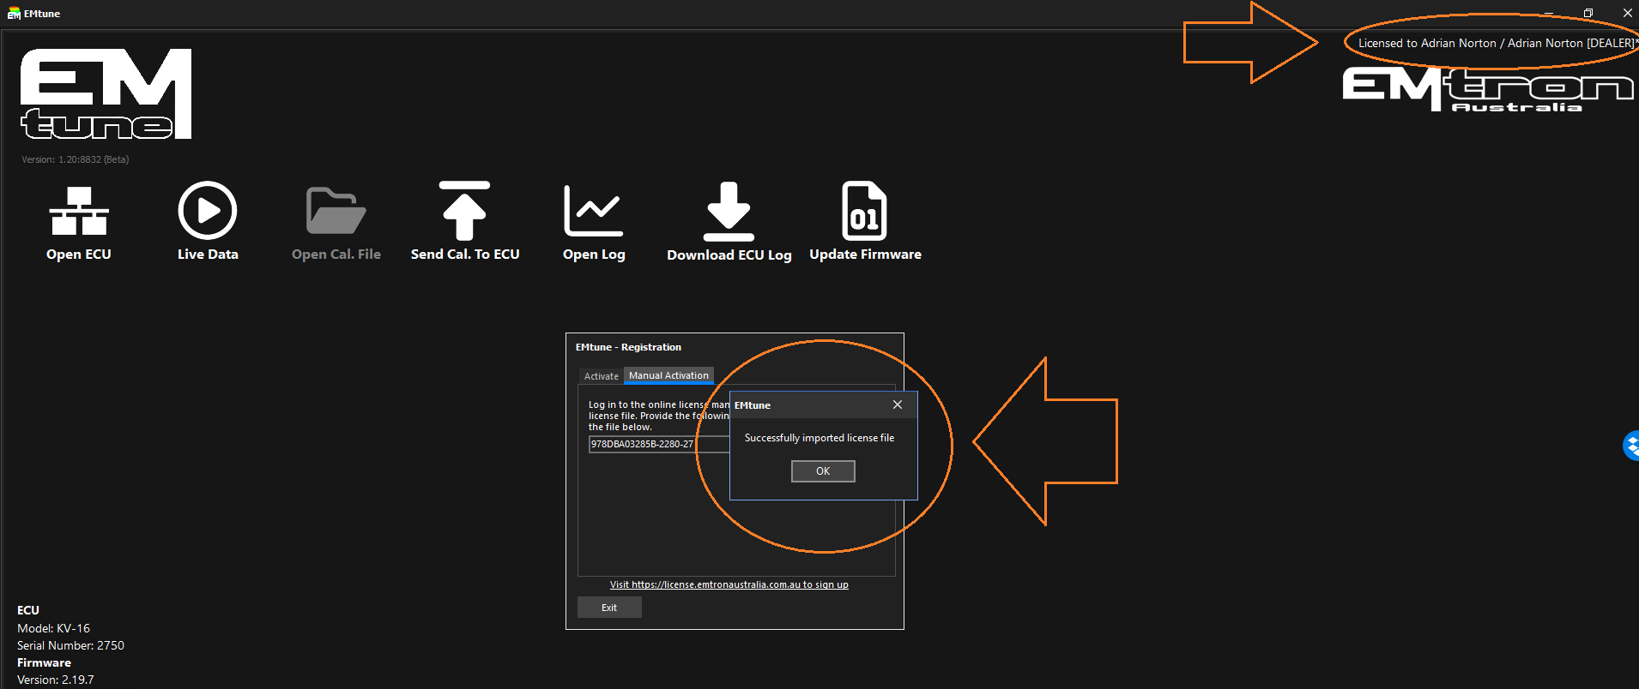The height and width of the screenshot is (689, 1639).
Task: Restore down the EMtune window
Action: 1588,13
